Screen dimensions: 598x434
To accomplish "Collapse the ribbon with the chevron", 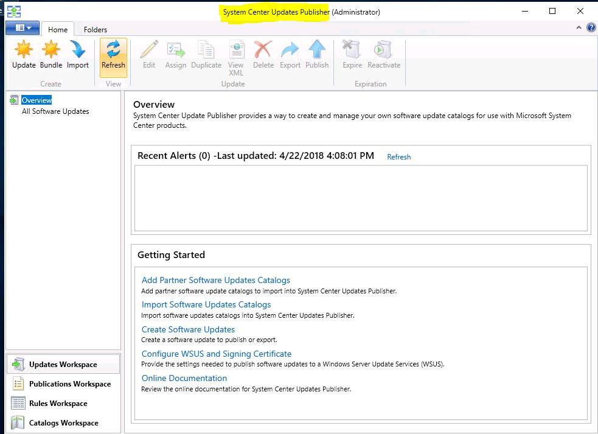I will click(579, 27).
